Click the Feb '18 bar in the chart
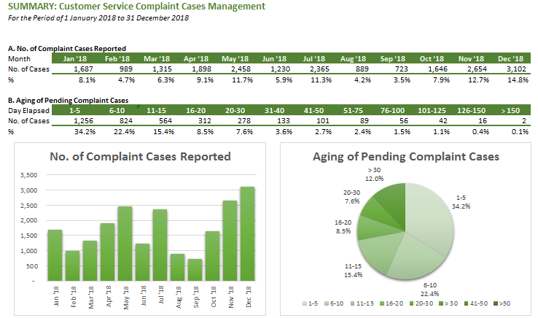 click(73, 265)
